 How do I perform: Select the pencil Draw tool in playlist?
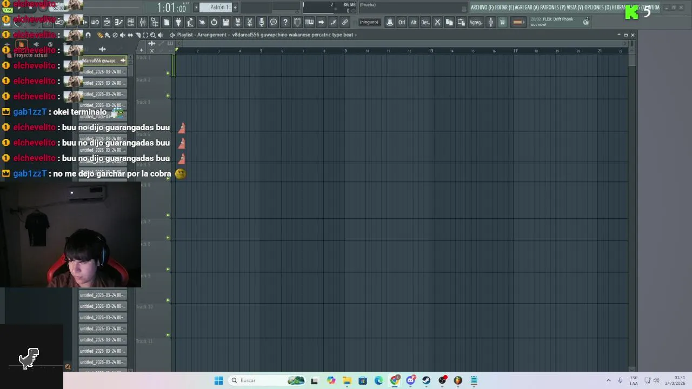coord(100,35)
